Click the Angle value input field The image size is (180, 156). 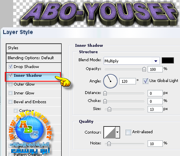point(127,81)
